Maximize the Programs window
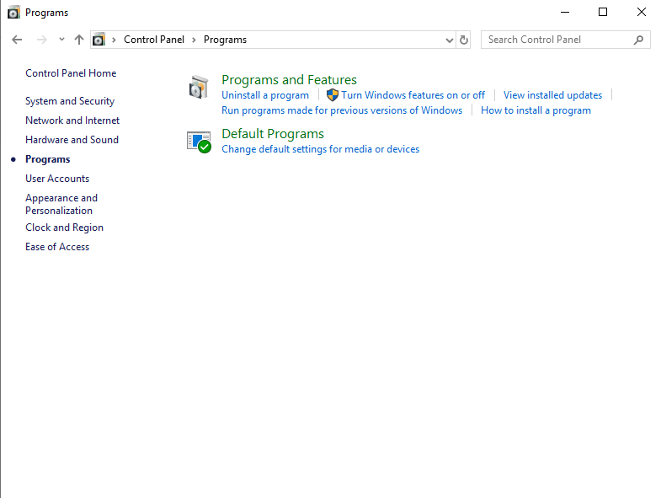 coord(603,13)
